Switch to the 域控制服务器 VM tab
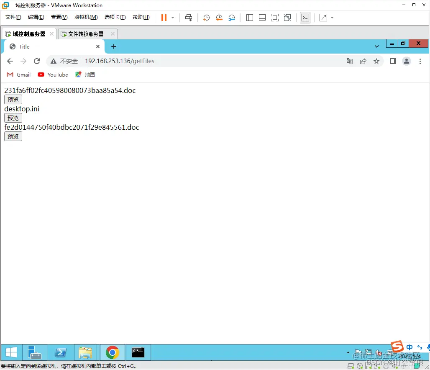Image resolution: width=430 pixels, height=370 pixels. (x=29, y=34)
